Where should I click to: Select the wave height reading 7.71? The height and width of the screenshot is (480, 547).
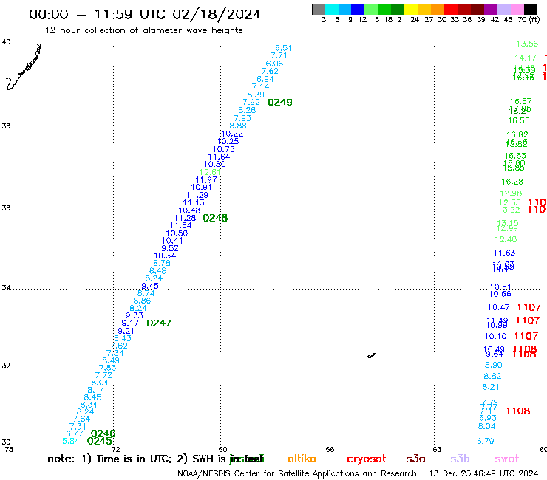click(x=279, y=56)
